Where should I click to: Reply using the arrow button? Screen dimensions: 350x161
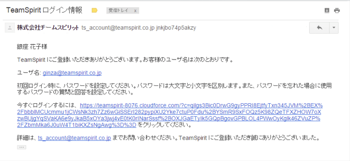pos(319,28)
